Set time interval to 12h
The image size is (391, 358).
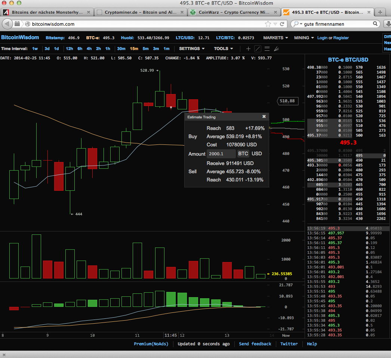[69, 49]
